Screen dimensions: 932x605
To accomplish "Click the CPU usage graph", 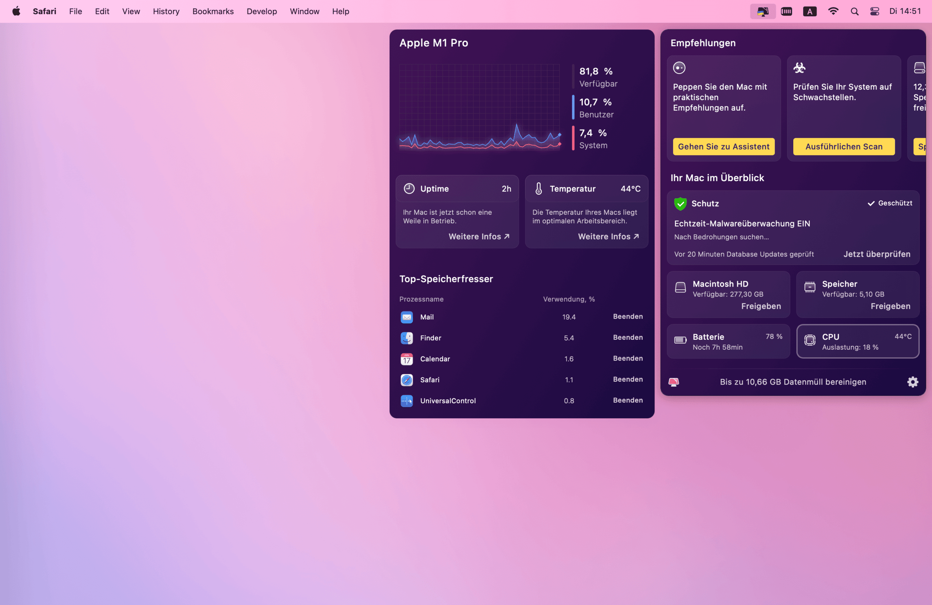I will [x=480, y=107].
